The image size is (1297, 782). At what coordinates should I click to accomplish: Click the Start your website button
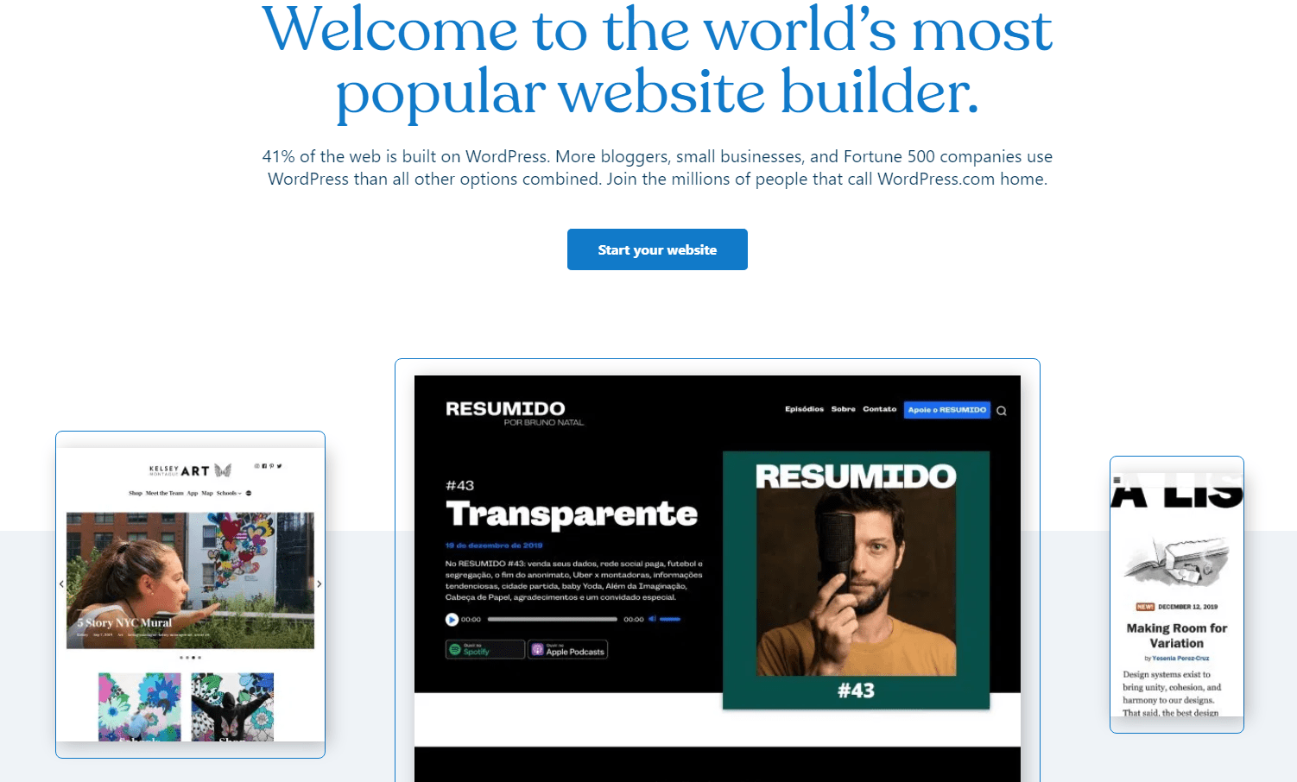(x=657, y=249)
